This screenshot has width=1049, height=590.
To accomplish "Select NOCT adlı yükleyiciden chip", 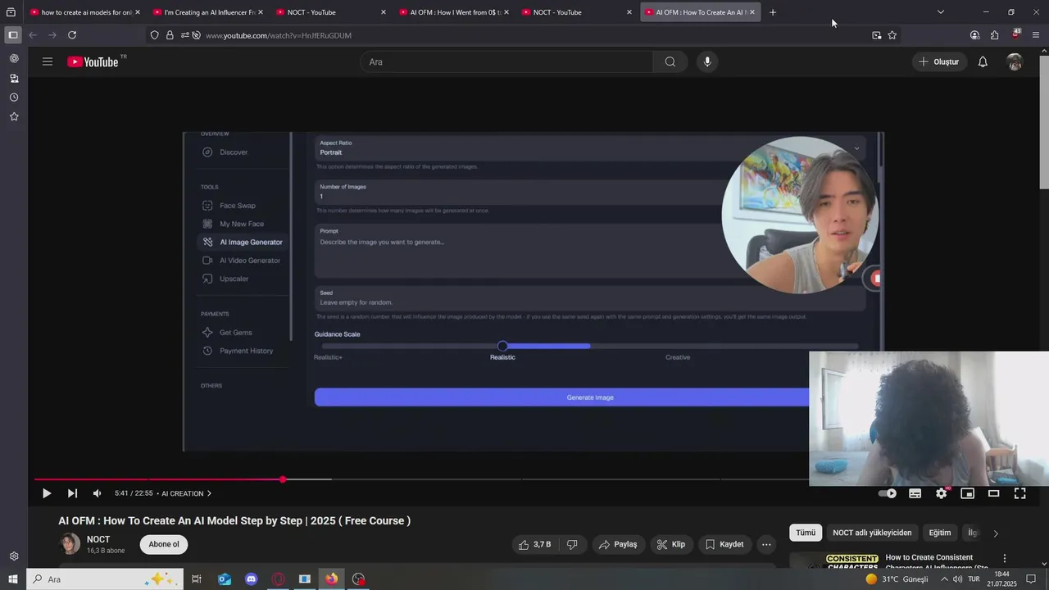I will click(x=872, y=533).
